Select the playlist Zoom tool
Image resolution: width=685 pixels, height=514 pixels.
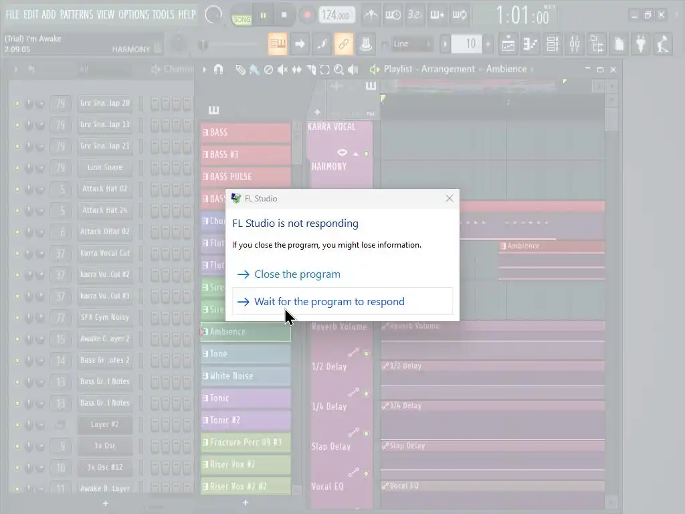tap(338, 70)
